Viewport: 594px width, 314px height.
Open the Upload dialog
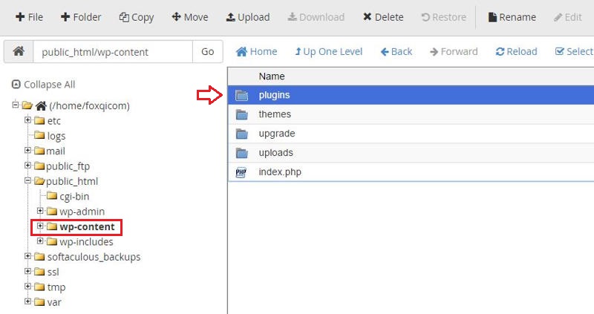[248, 17]
